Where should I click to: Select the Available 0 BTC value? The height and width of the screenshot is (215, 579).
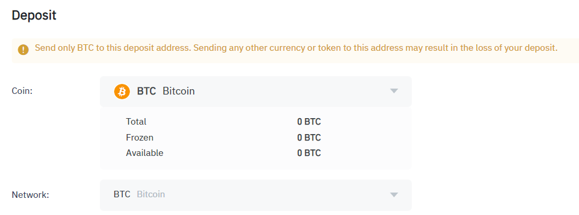point(309,153)
